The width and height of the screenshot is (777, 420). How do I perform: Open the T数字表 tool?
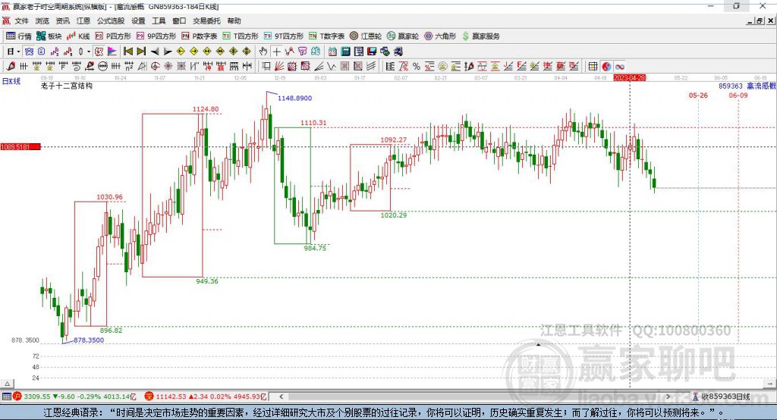(x=326, y=36)
